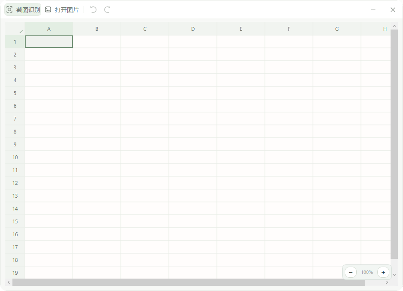The height and width of the screenshot is (291, 403).
Task: Select column E header
Action: (x=241, y=29)
